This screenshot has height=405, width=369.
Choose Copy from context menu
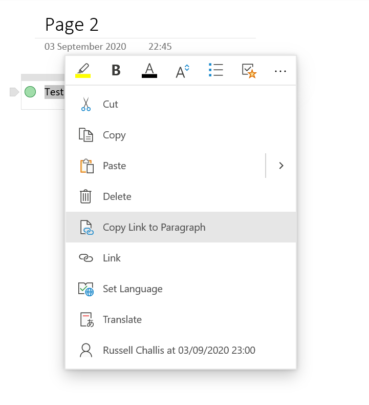coord(181,135)
